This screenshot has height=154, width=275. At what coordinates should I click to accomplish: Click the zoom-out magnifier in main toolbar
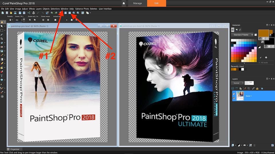[x=74, y=13]
